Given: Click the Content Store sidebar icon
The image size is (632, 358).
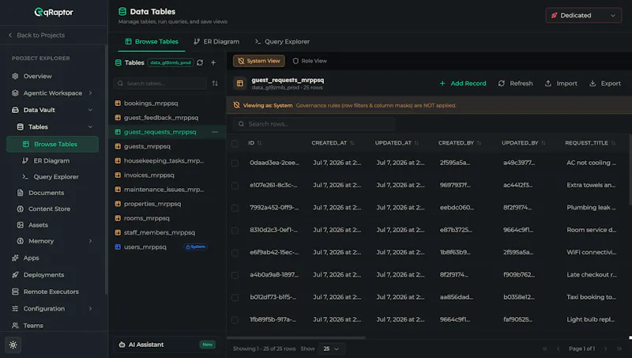Looking at the screenshot, I should [21, 209].
